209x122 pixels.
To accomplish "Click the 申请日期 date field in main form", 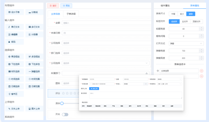I will [106, 33].
